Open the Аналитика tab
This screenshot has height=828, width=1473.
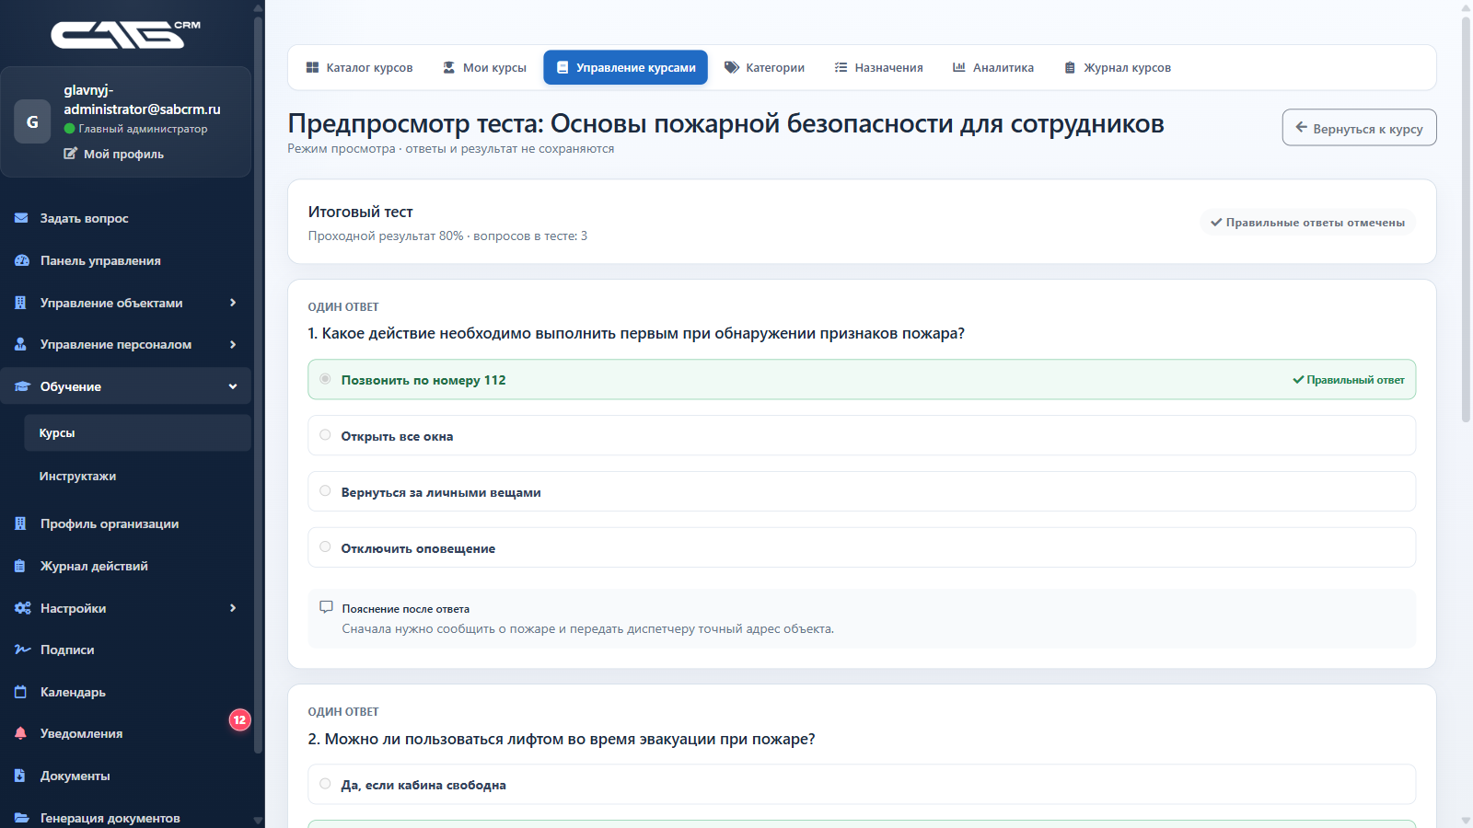[x=993, y=67]
